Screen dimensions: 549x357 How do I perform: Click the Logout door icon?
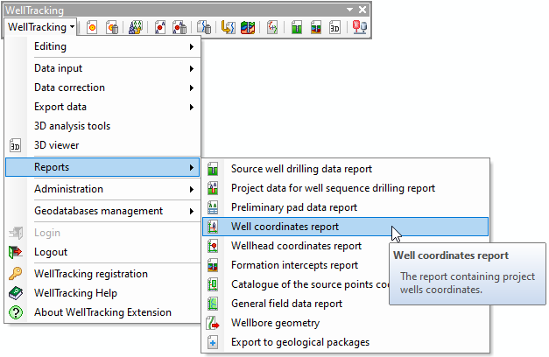tap(16, 252)
